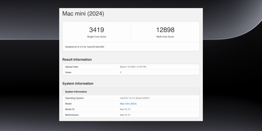The width and height of the screenshot is (262, 131).
Task: Click the Model ID row label
Action: click(70, 109)
